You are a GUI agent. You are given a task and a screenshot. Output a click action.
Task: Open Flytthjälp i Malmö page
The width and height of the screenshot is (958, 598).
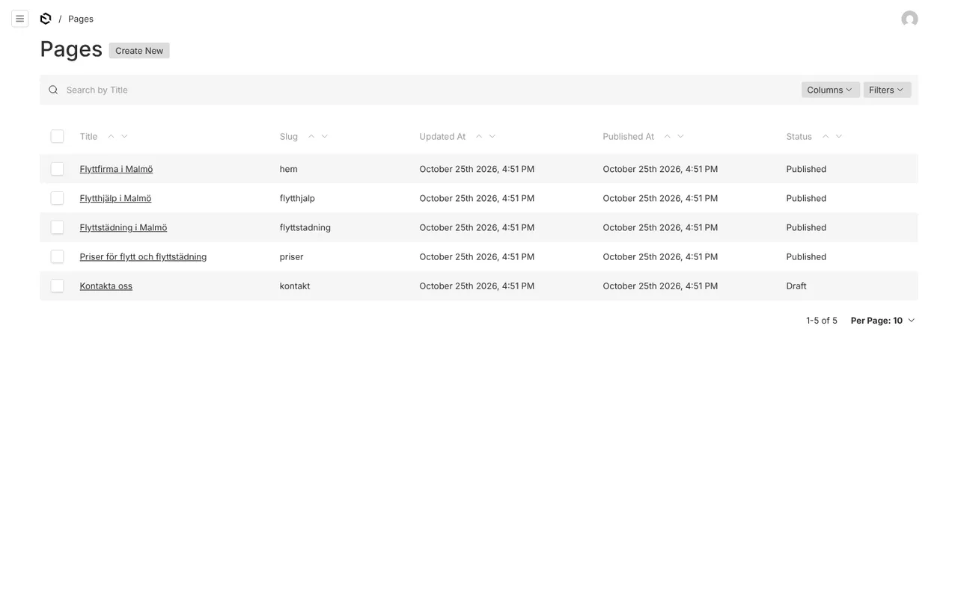tap(116, 198)
